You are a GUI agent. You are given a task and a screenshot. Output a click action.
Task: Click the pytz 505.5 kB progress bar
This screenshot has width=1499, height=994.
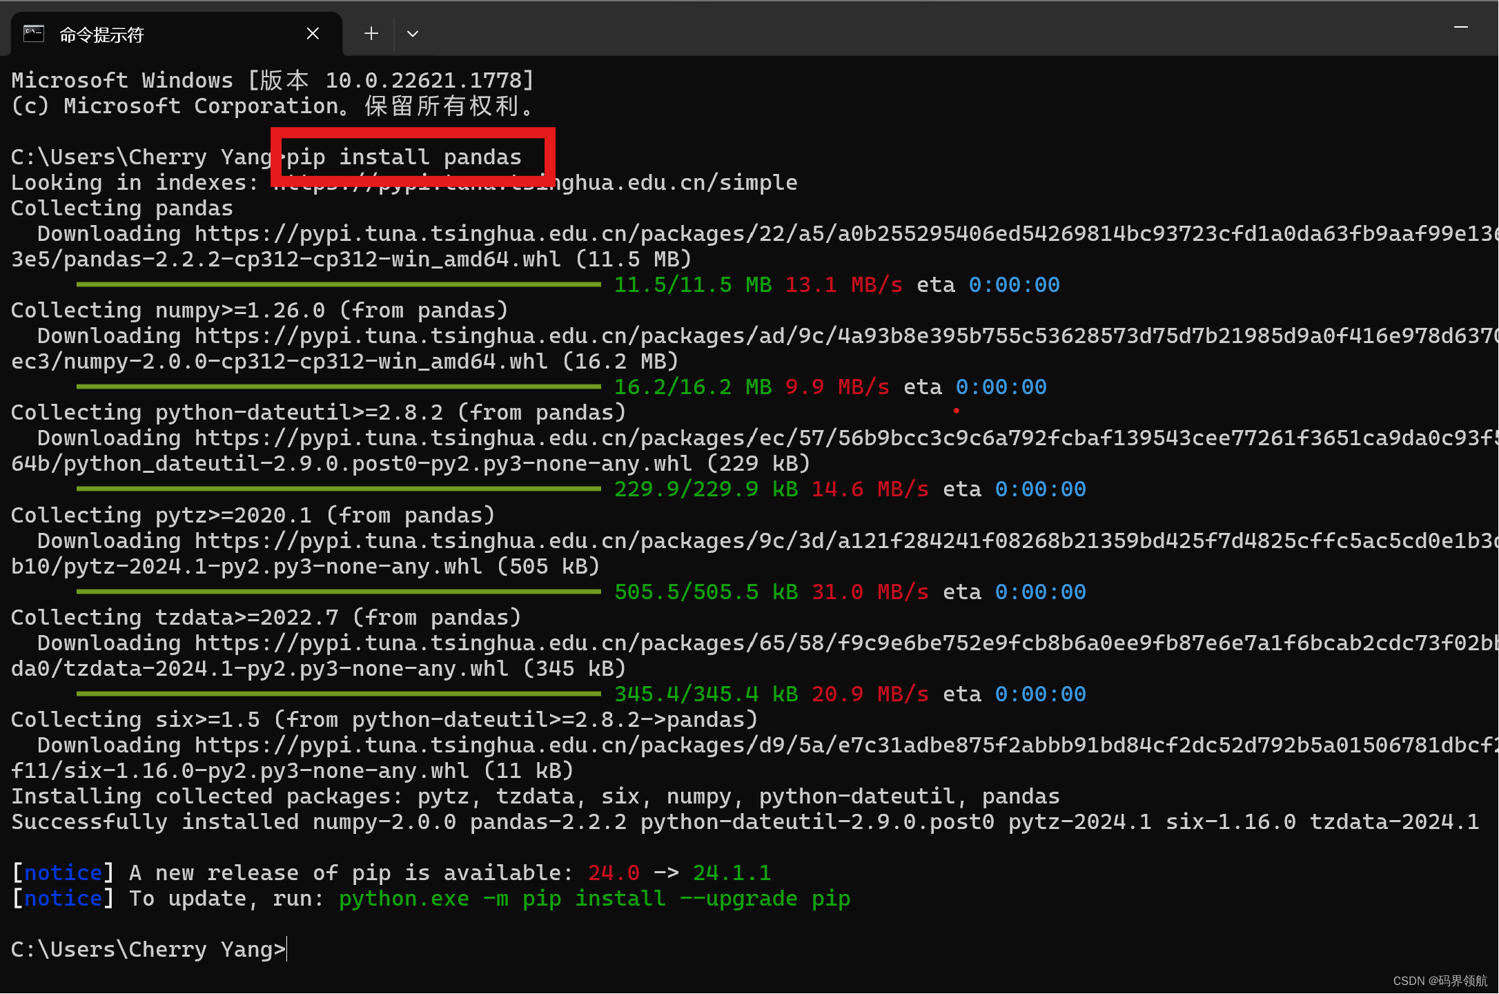[338, 592]
